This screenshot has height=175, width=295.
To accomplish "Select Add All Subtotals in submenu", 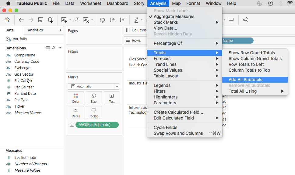I will [x=245, y=80].
